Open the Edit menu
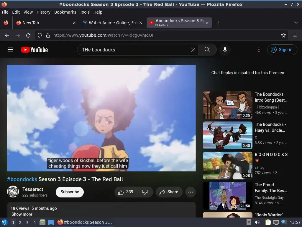Screen dimensions: 302x227 pos(16,12)
